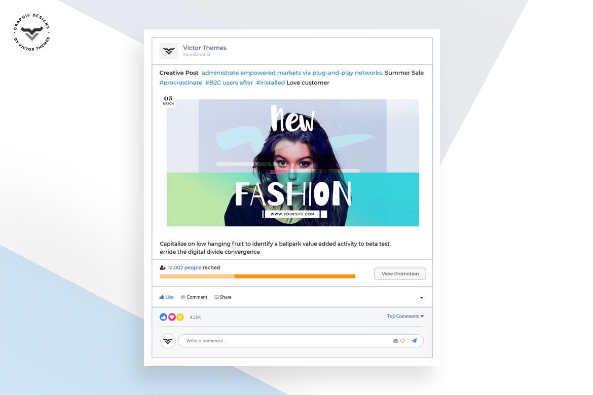
Task: Click the Like thumbs-up icon
Action: 162,297
